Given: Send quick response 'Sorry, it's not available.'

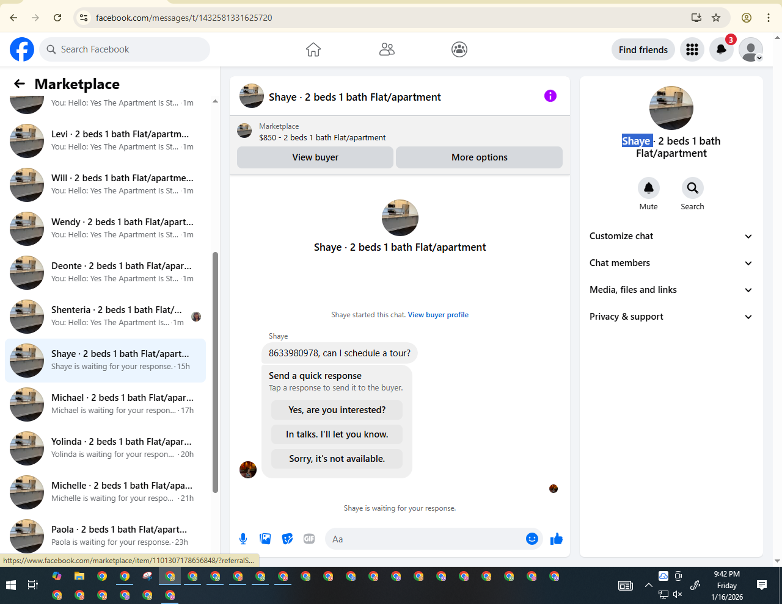Looking at the screenshot, I should 337,459.
